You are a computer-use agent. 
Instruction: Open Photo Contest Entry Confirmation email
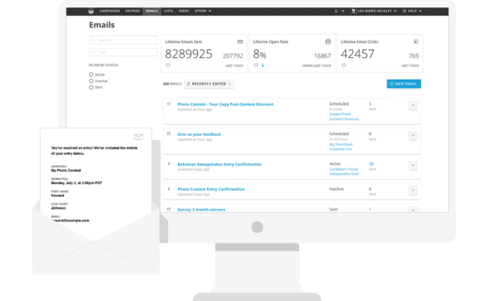click(x=211, y=189)
